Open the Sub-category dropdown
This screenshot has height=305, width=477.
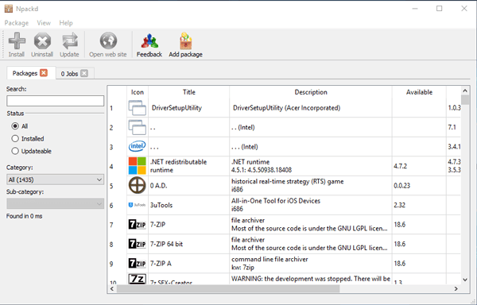click(55, 204)
